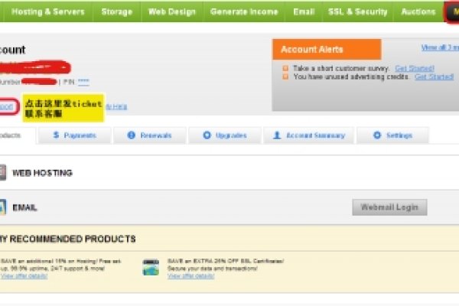
Task: Click the Web Hosting server icon
Action: coord(2,173)
